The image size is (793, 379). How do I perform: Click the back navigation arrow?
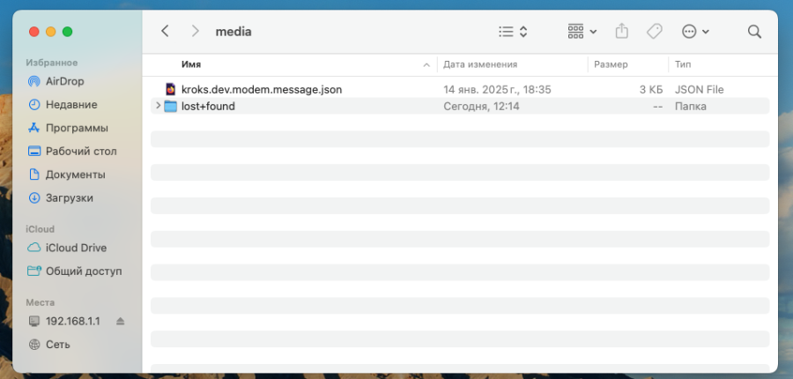point(165,31)
